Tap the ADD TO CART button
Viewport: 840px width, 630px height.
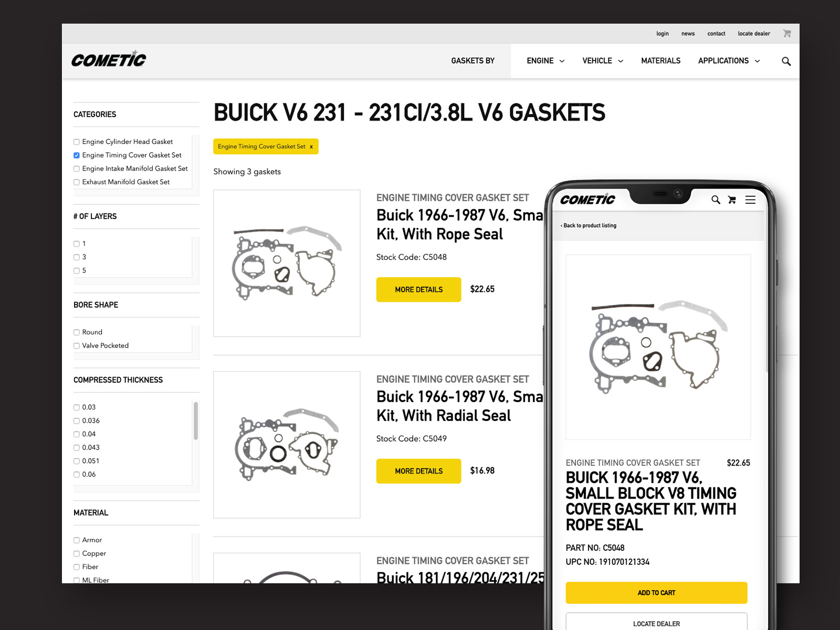tap(656, 593)
